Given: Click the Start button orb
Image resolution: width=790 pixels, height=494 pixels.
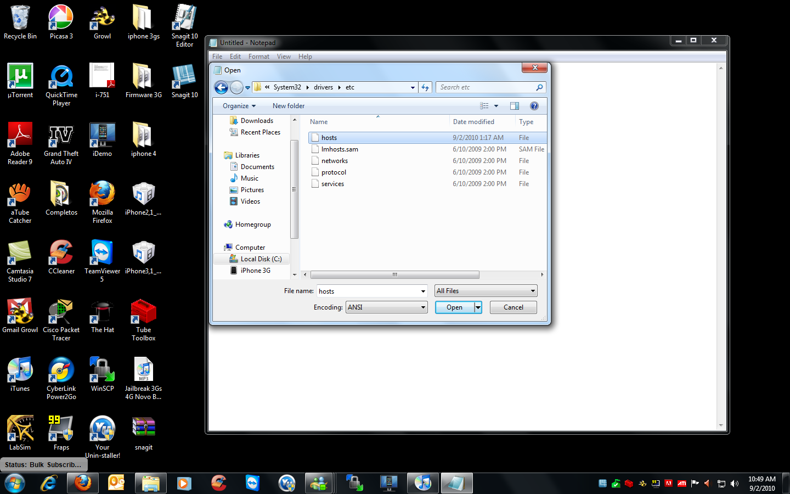Looking at the screenshot, I should pyautogui.click(x=15, y=484).
